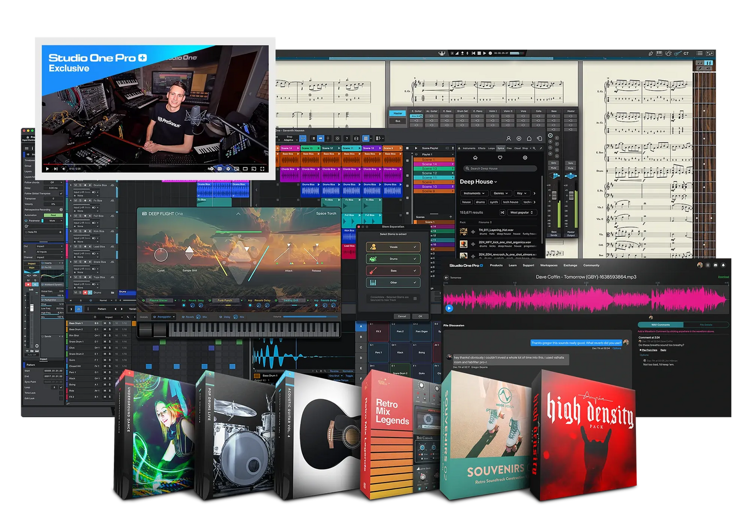Toggle the Vocals stem selection
Screen dimensions: 749x522
click(393, 247)
